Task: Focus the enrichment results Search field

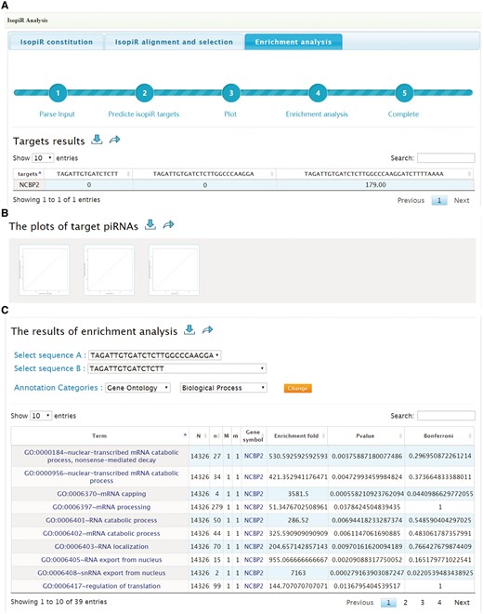Action: tap(446, 416)
